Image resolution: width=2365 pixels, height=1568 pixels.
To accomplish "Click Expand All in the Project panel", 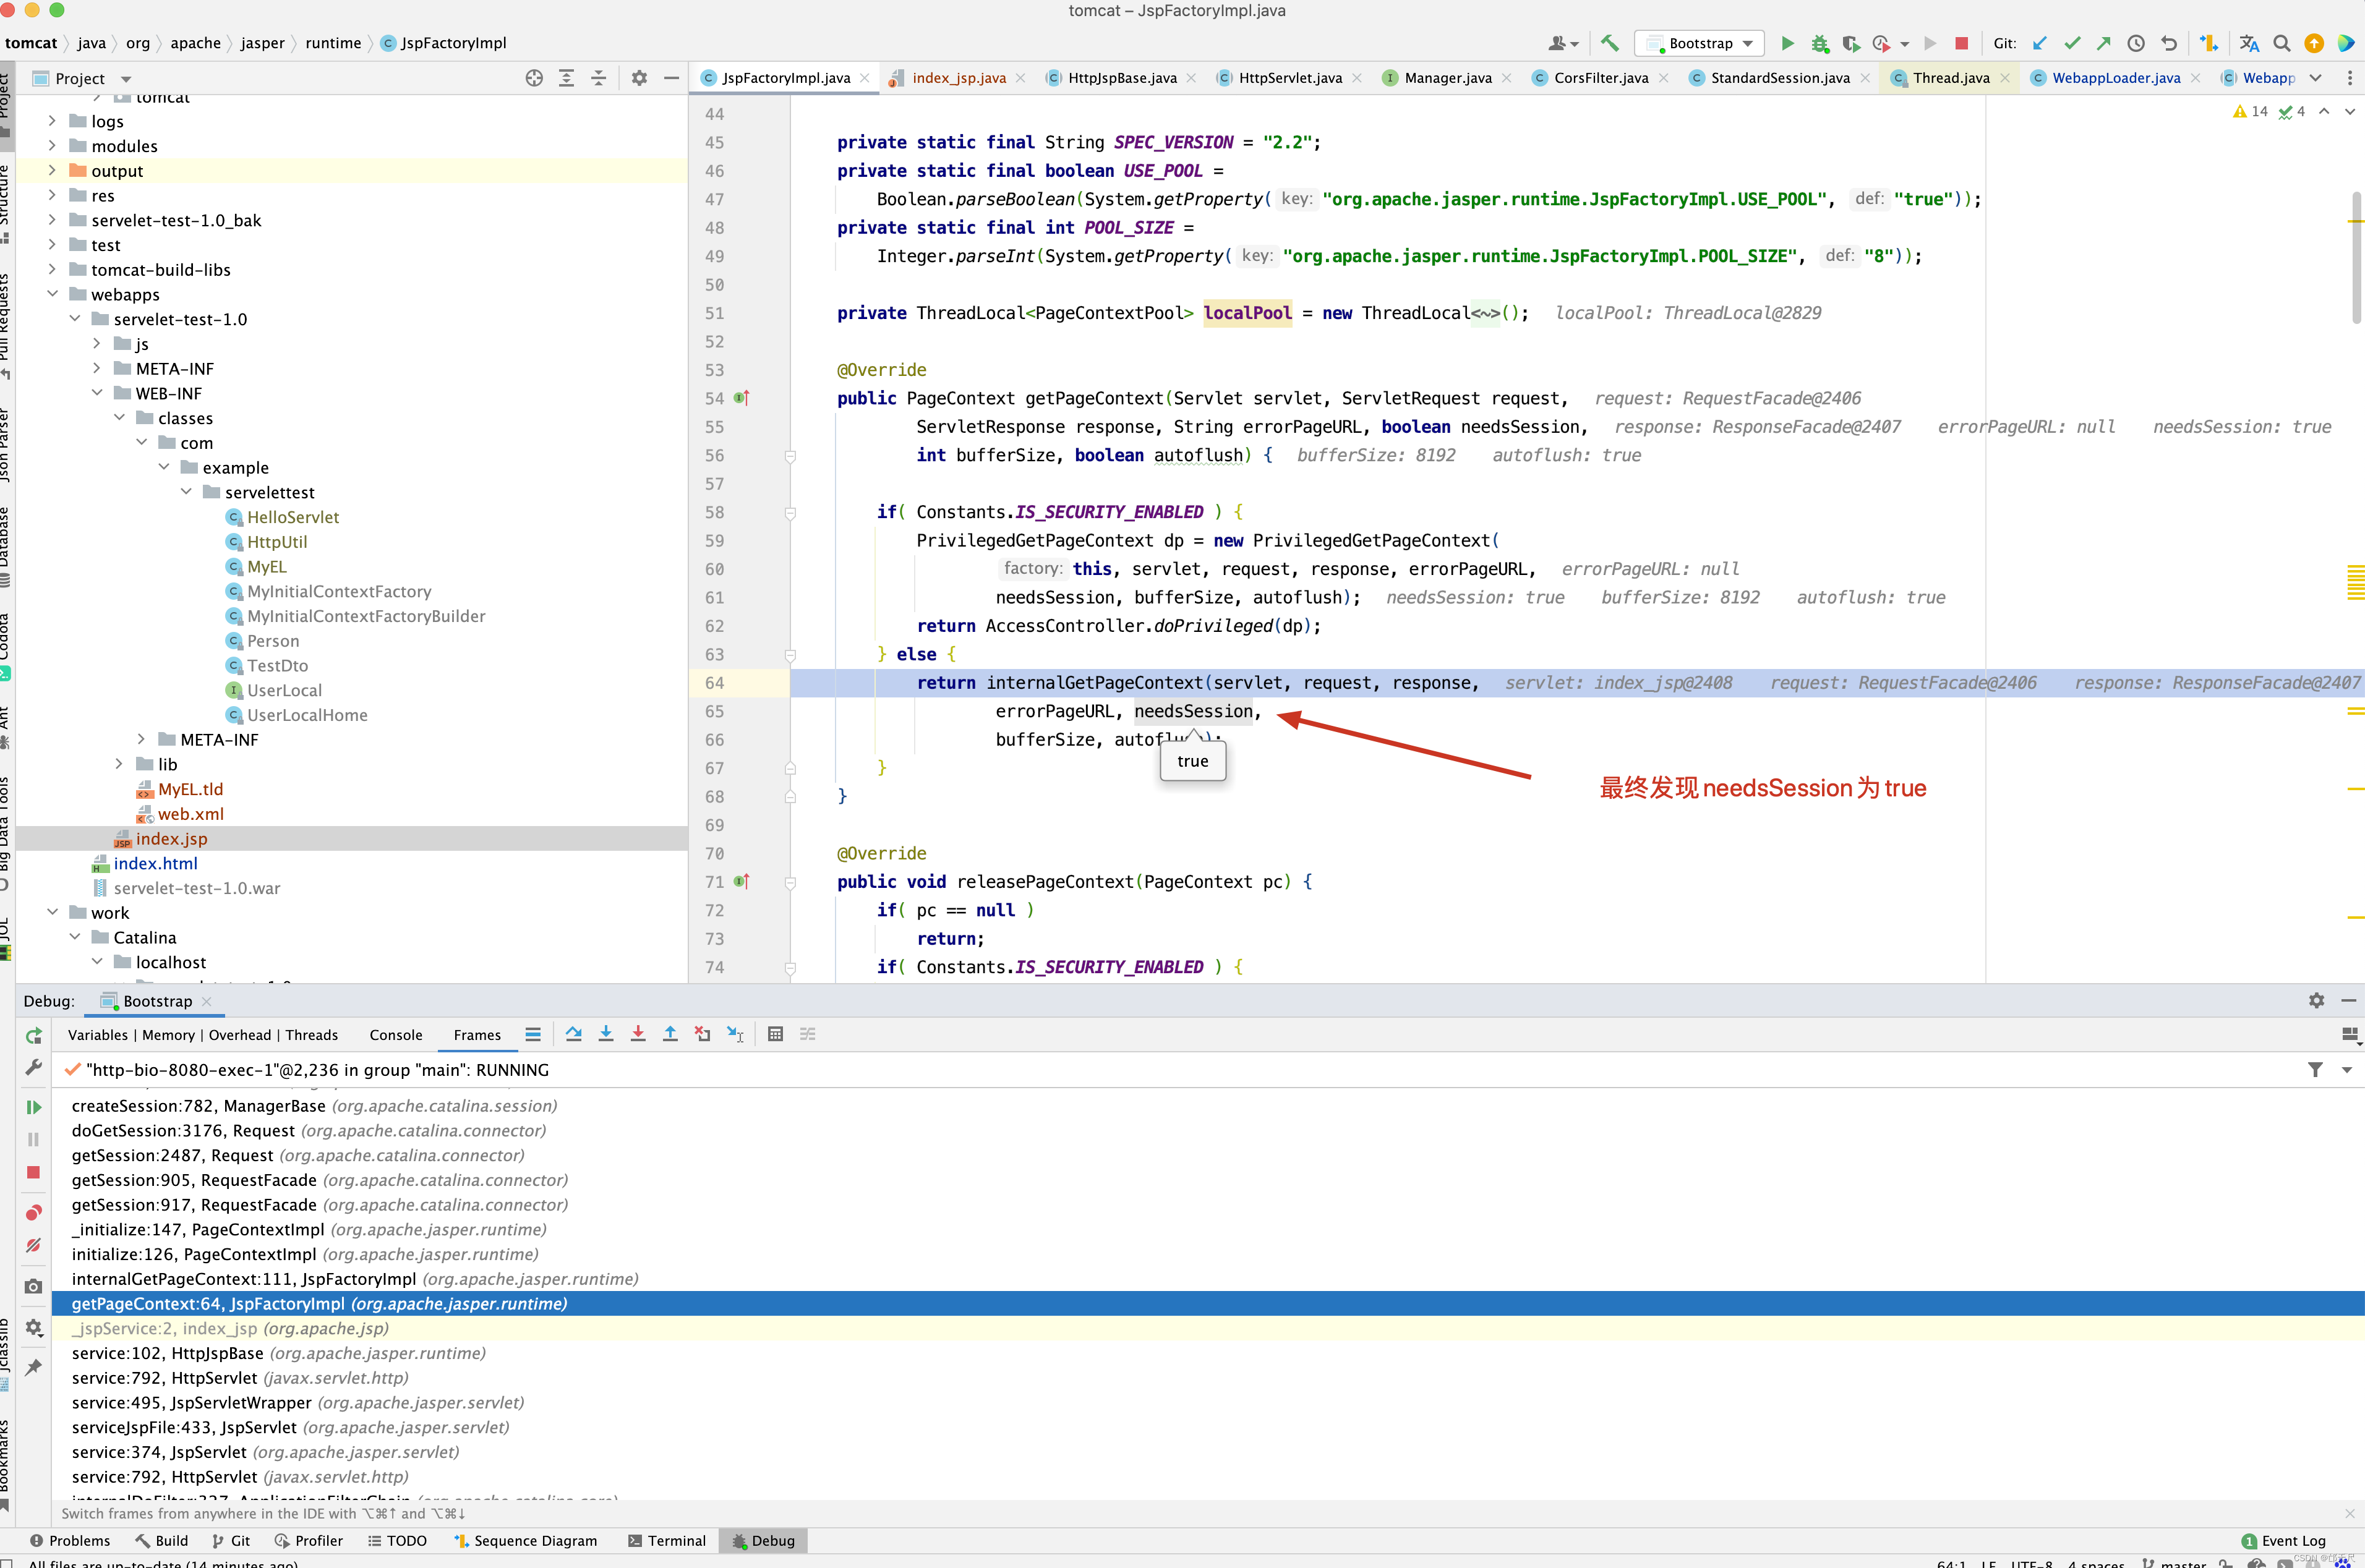I will (x=566, y=78).
